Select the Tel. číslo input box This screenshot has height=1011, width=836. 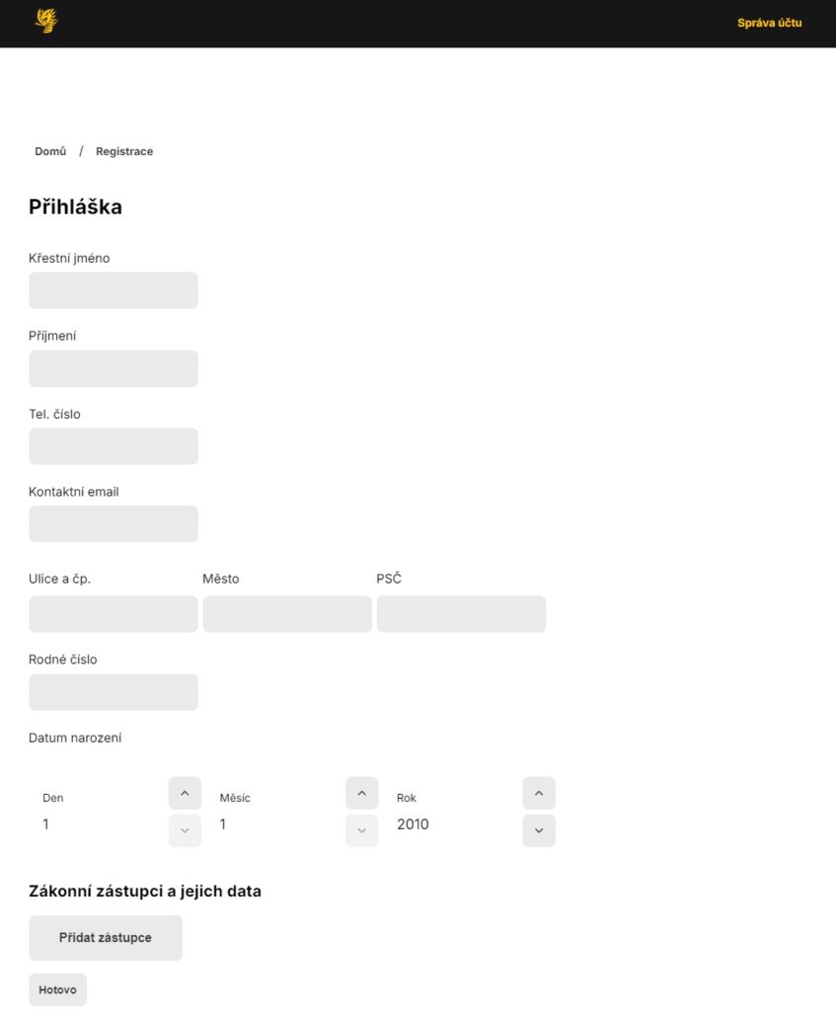114,446
